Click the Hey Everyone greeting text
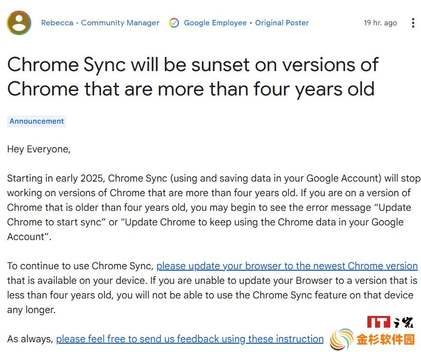This screenshot has width=421, height=352. 39,149
